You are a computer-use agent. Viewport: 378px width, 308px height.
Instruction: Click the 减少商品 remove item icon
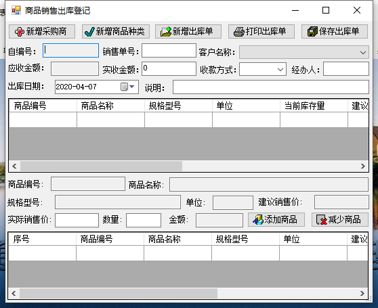click(322, 220)
